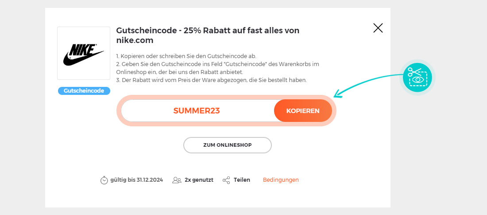Click the teal scissors coupon icon
The image size is (487, 215).
pyautogui.click(x=417, y=77)
